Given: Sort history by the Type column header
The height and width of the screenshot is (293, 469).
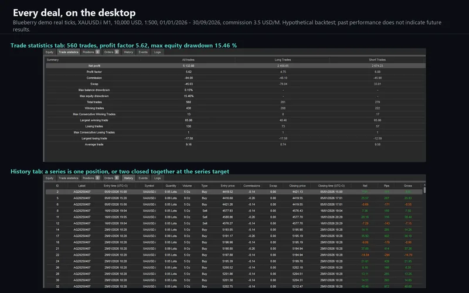Looking at the screenshot, I should coord(204,186).
